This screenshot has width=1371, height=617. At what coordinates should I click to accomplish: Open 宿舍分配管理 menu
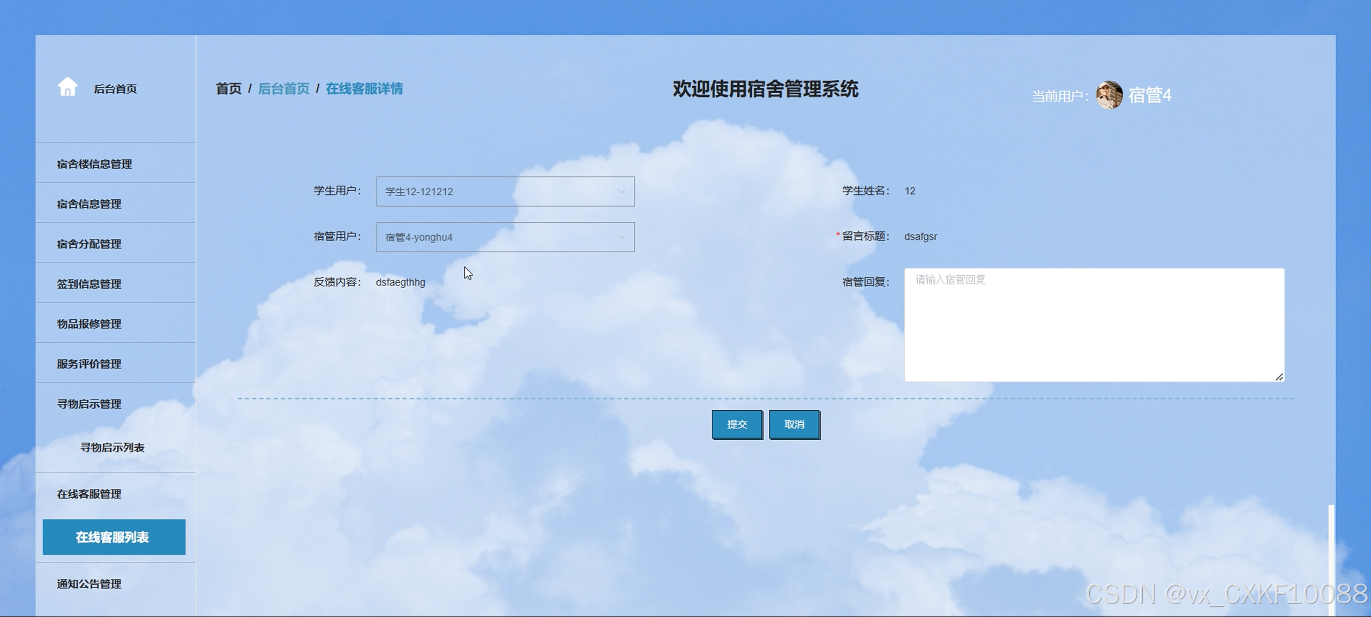tap(89, 244)
